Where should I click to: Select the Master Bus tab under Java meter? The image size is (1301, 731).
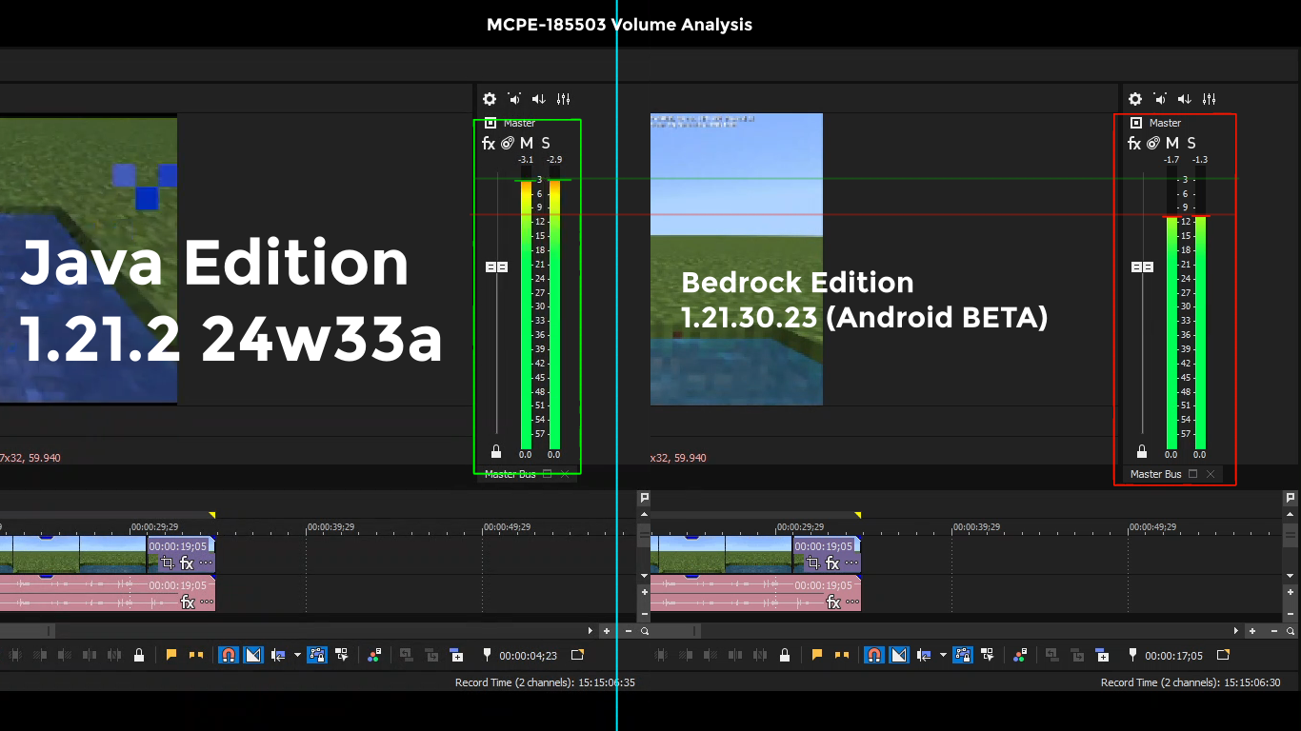click(510, 474)
